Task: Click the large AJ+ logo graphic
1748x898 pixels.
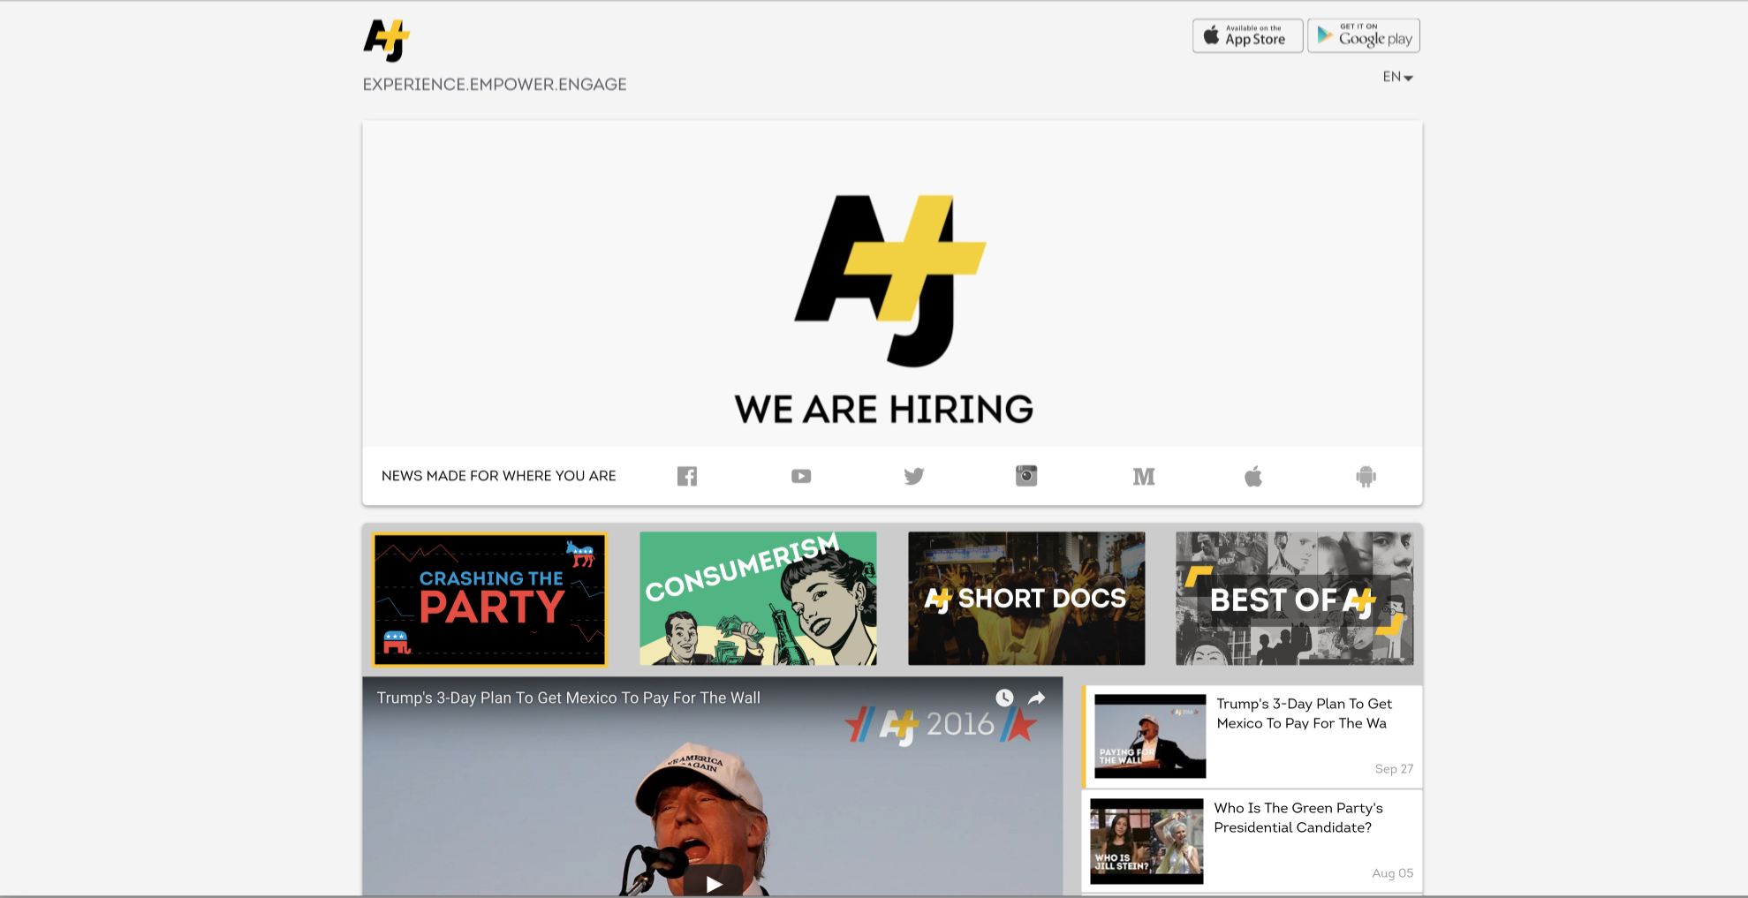Action: pyautogui.click(x=890, y=280)
